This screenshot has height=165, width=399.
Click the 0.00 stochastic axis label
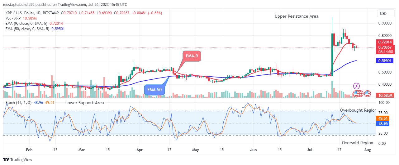(382, 143)
